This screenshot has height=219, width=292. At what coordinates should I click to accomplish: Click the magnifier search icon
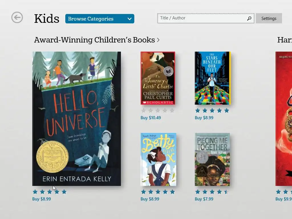pyautogui.click(x=249, y=18)
